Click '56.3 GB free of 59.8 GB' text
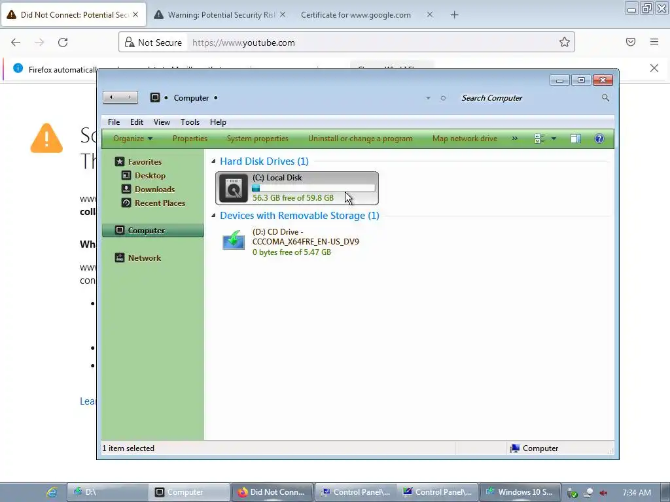Image resolution: width=670 pixels, height=502 pixels. click(293, 198)
